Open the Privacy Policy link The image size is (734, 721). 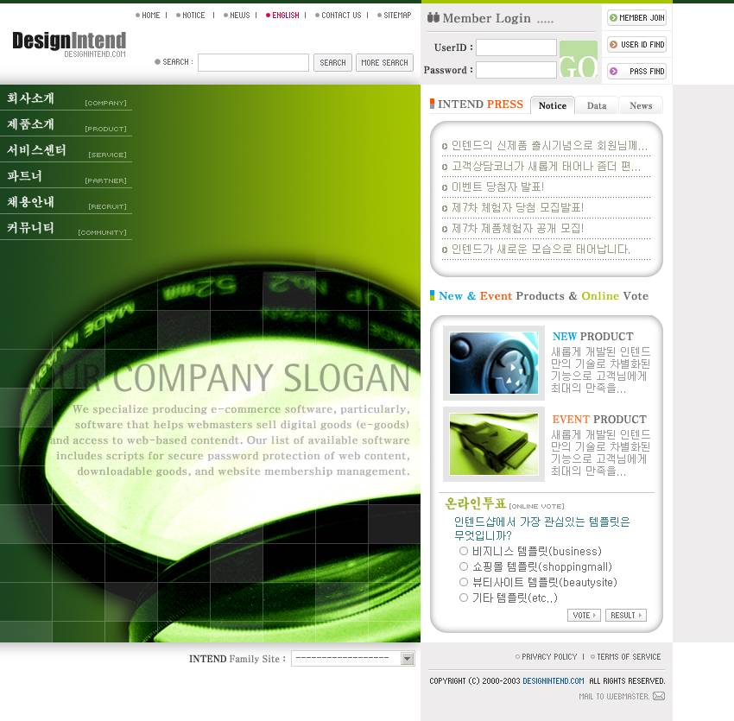pos(548,656)
